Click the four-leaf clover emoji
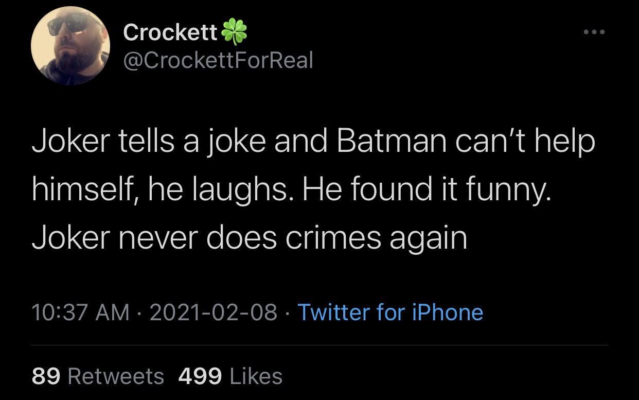Image resolution: width=639 pixels, height=400 pixels. point(236,32)
